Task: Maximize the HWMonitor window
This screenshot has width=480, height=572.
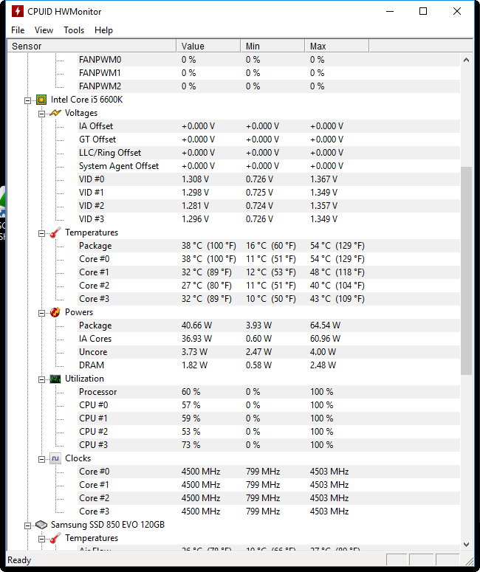Action: click(x=423, y=11)
